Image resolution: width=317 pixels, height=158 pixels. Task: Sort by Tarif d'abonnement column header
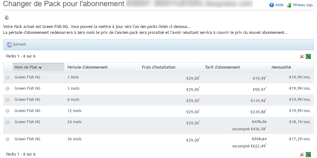pyautogui.click(x=222, y=67)
